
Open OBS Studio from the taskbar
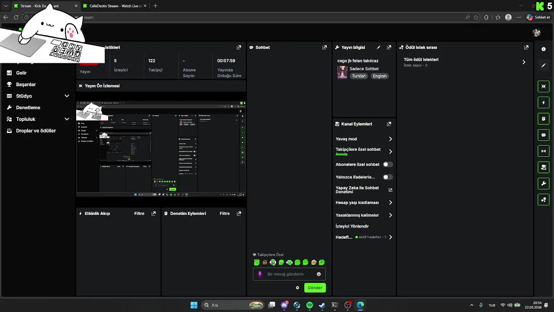348,305
